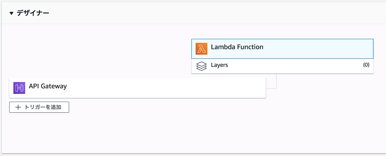The height and width of the screenshot is (156, 386).
Task: Click the plus icon for adding trigger
Action: click(x=18, y=107)
